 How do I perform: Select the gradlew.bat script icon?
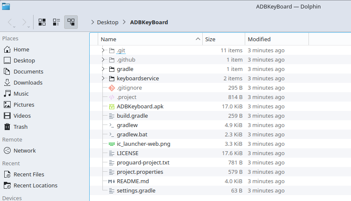[112, 135]
